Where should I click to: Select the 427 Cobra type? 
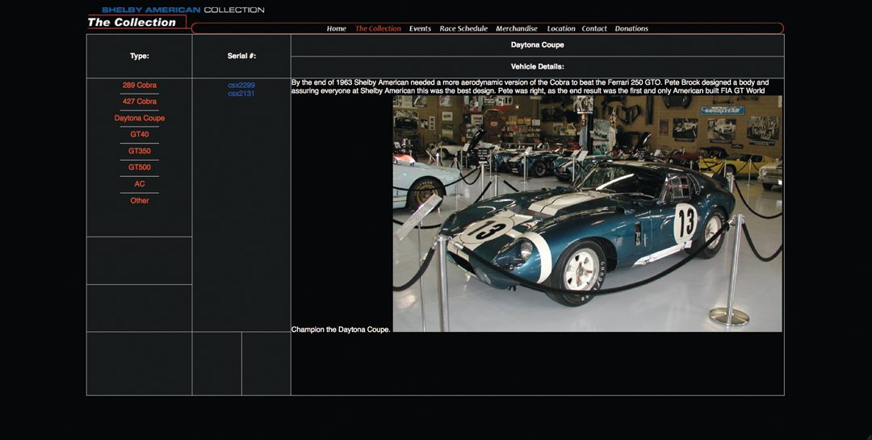[140, 101]
